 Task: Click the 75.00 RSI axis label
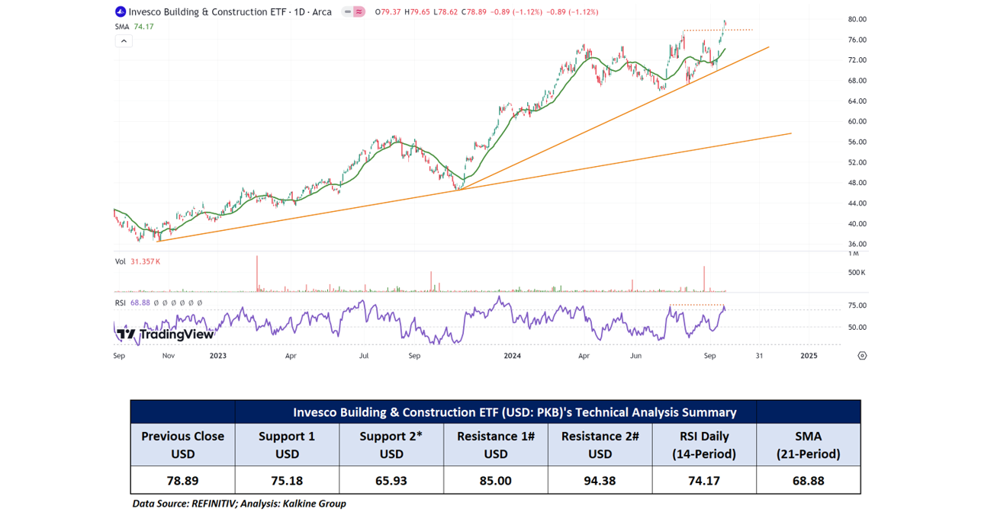point(857,306)
